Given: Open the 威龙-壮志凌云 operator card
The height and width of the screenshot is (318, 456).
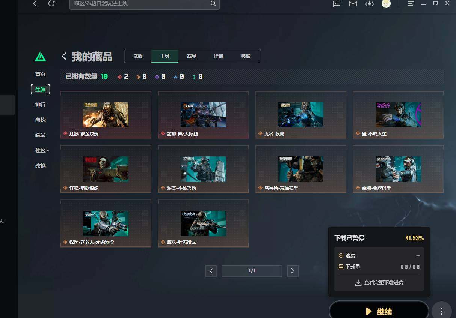Looking at the screenshot, I should [x=203, y=223].
